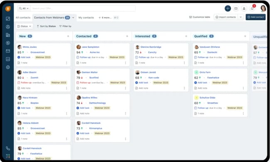The height and width of the screenshot is (162, 270).
Task: Click Add note on Opalina Willes card
Action: [83, 114]
